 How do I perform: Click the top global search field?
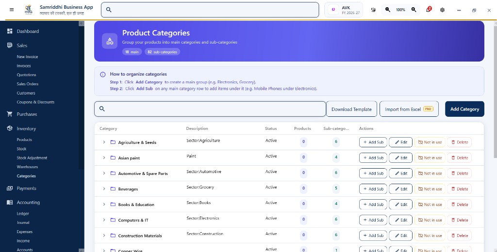point(210,10)
